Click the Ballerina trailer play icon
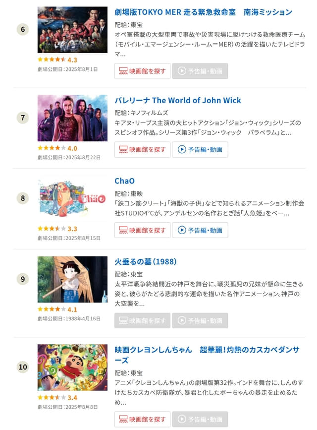Screen dimensions: 317x430 pyautogui.click(x=182, y=149)
